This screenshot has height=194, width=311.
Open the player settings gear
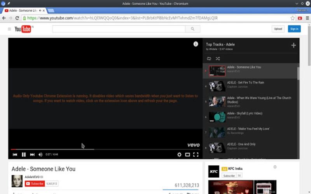click(179, 154)
